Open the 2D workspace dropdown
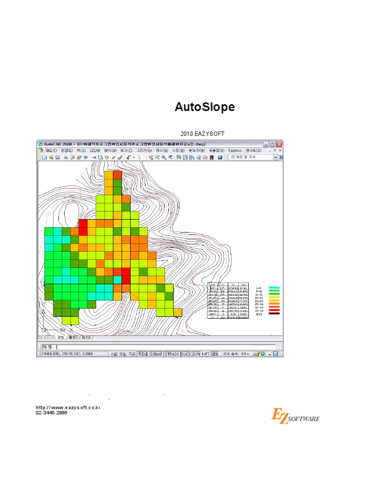This screenshot has height=488, width=366. point(275,157)
